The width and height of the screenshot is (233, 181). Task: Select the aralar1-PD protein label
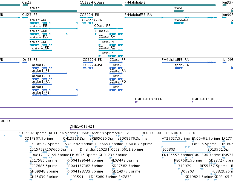(x=41, y=76)
